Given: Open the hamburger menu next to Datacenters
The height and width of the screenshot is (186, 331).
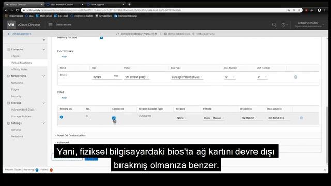Looking at the screenshot, I should (x=51, y=25).
